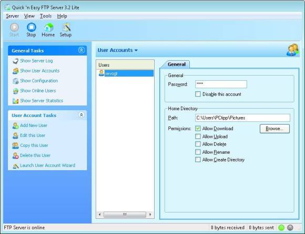Click the Browse... button

pyautogui.click(x=274, y=129)
